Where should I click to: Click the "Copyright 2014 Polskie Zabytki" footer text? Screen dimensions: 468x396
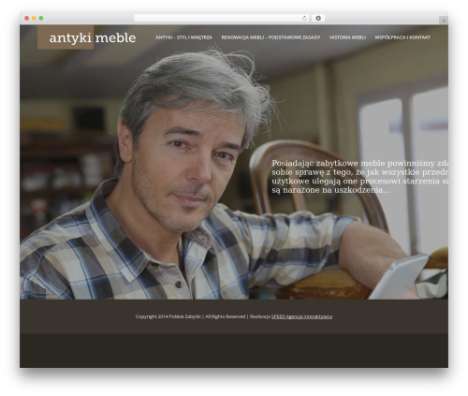click(x=168, y=316)
